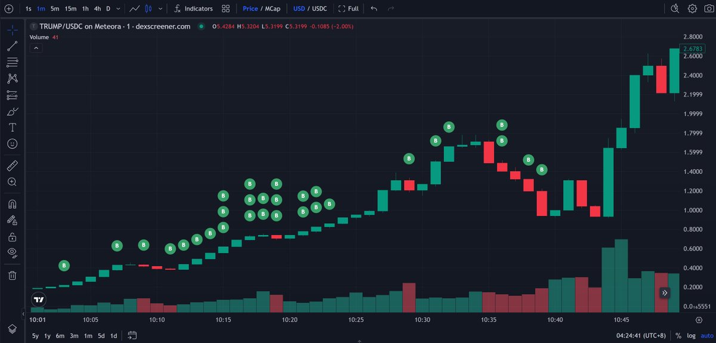The width and height of the screenshot is (716, 343).
Task: Open the Volume indicator legend
Action: [x=39, y=37]
